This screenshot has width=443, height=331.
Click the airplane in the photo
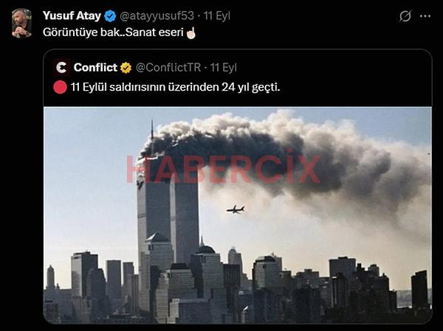pos(236,209)
